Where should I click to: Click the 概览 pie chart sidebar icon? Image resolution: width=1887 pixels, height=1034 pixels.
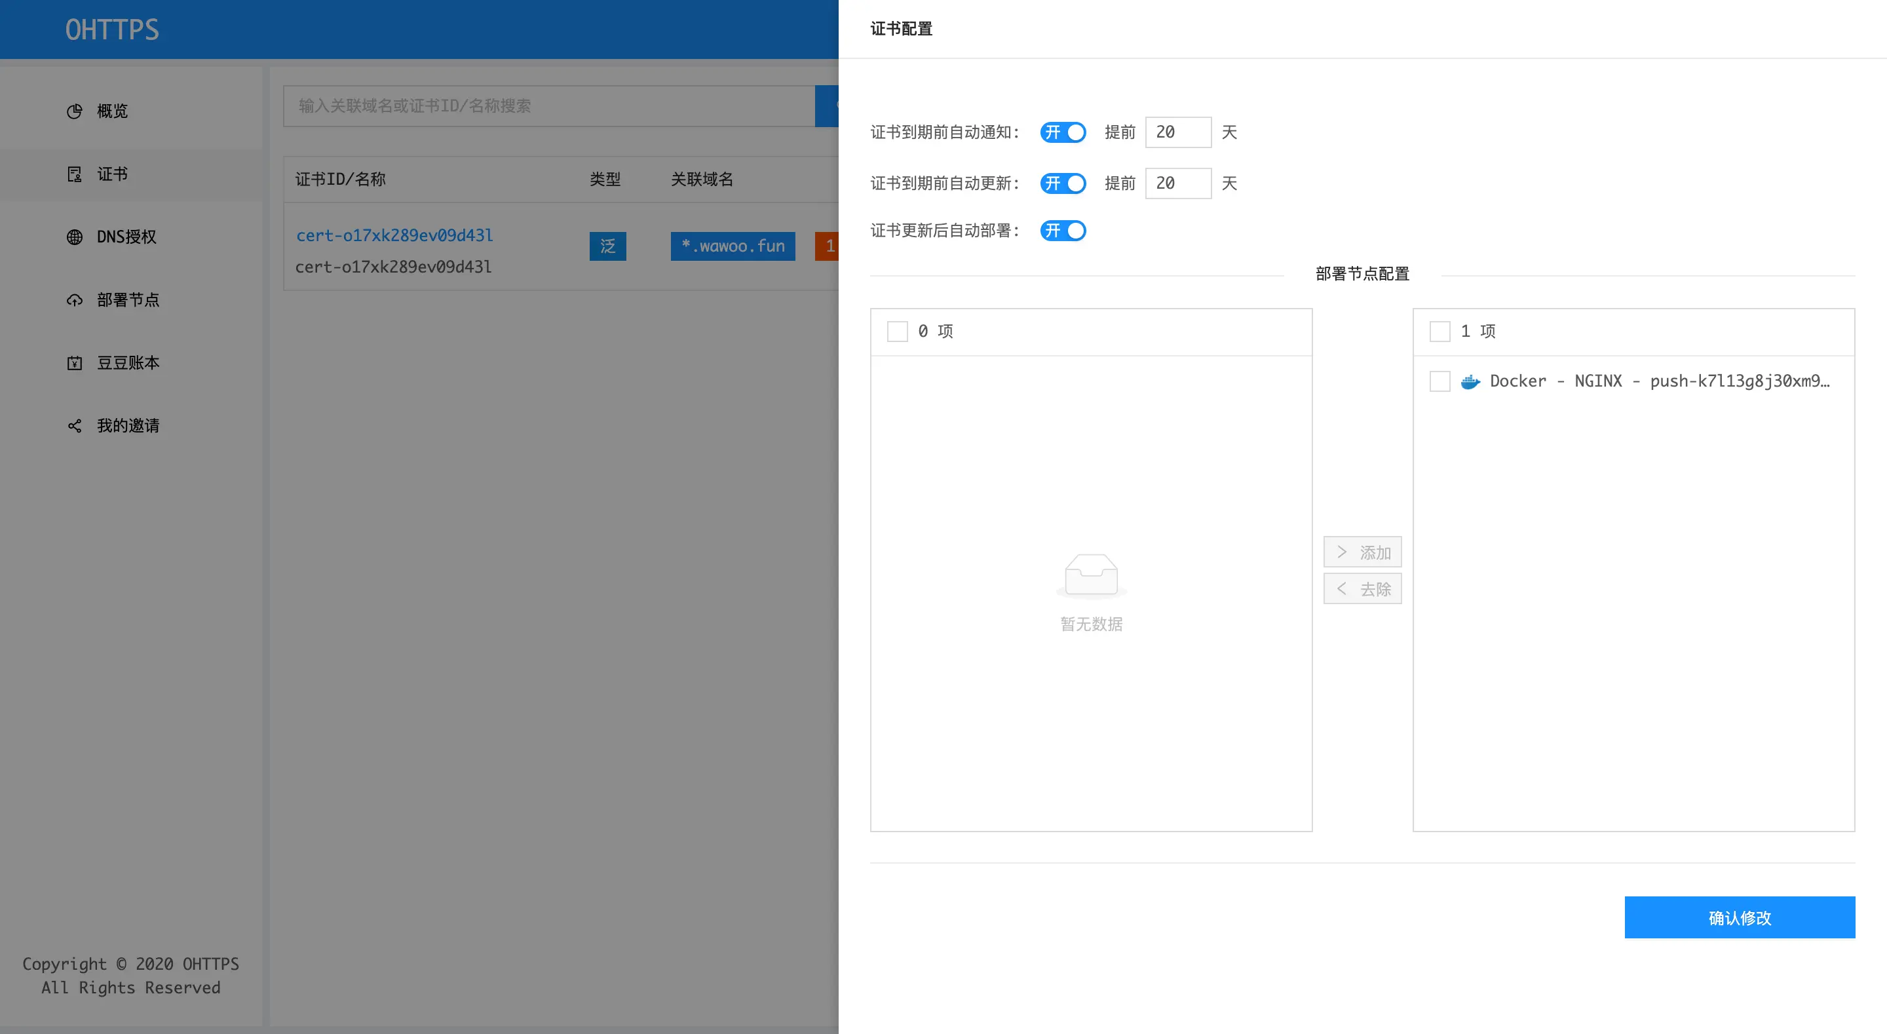coord(75,111)
